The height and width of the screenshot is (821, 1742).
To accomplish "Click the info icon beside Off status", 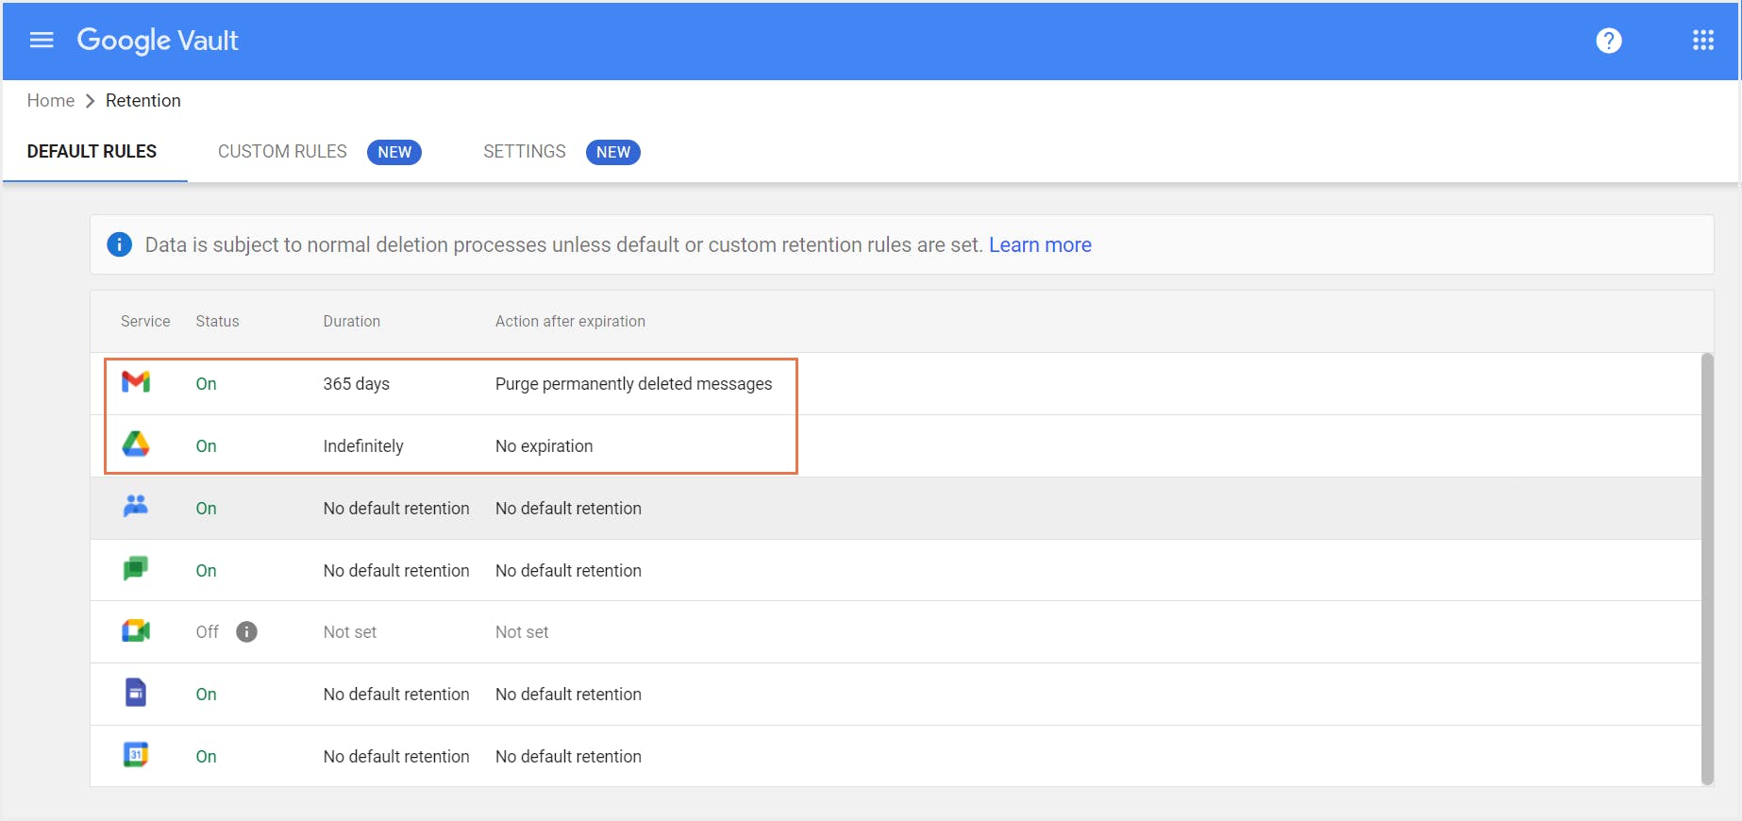I will [x=246, y=632].
